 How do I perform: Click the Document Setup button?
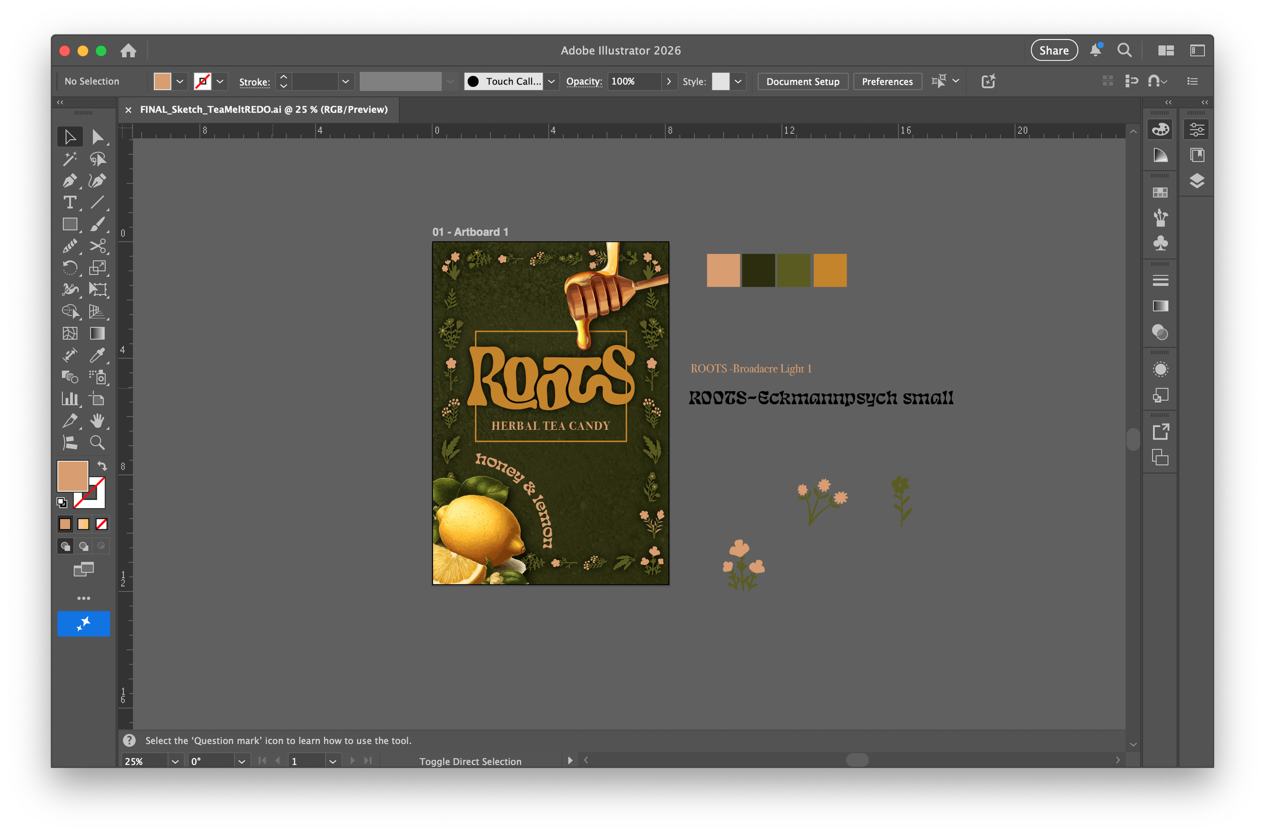(x=803, y=81)
